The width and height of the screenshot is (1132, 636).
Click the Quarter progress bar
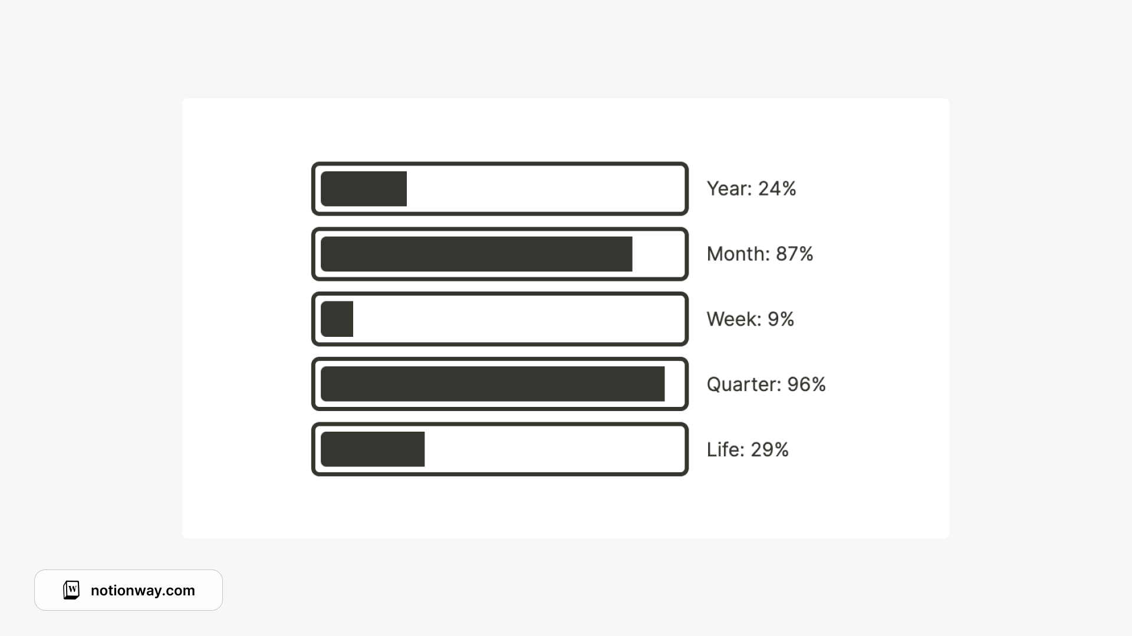(500, 384)
